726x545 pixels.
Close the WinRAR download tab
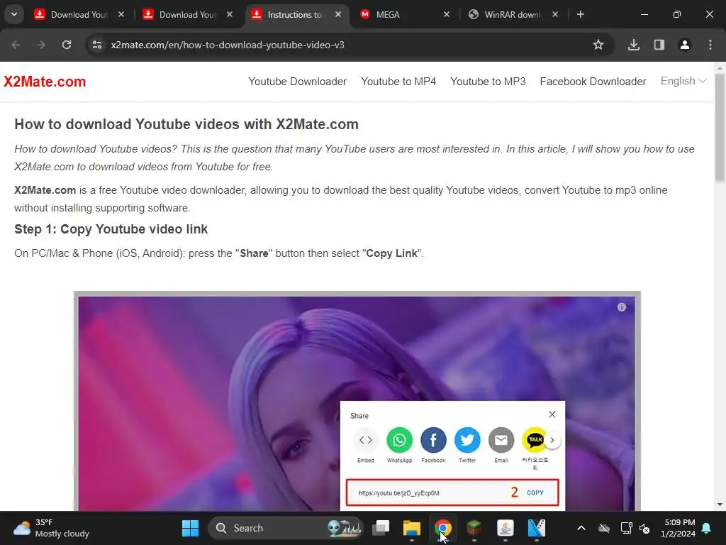(554, 14)
